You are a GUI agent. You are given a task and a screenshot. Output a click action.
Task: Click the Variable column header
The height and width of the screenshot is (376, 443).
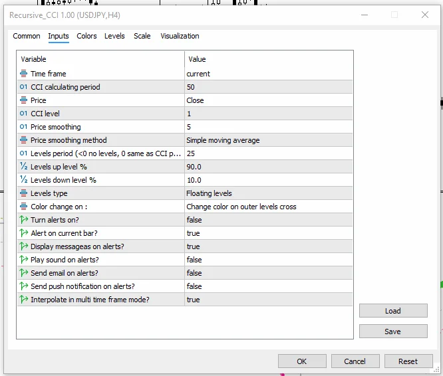[101, 59]
